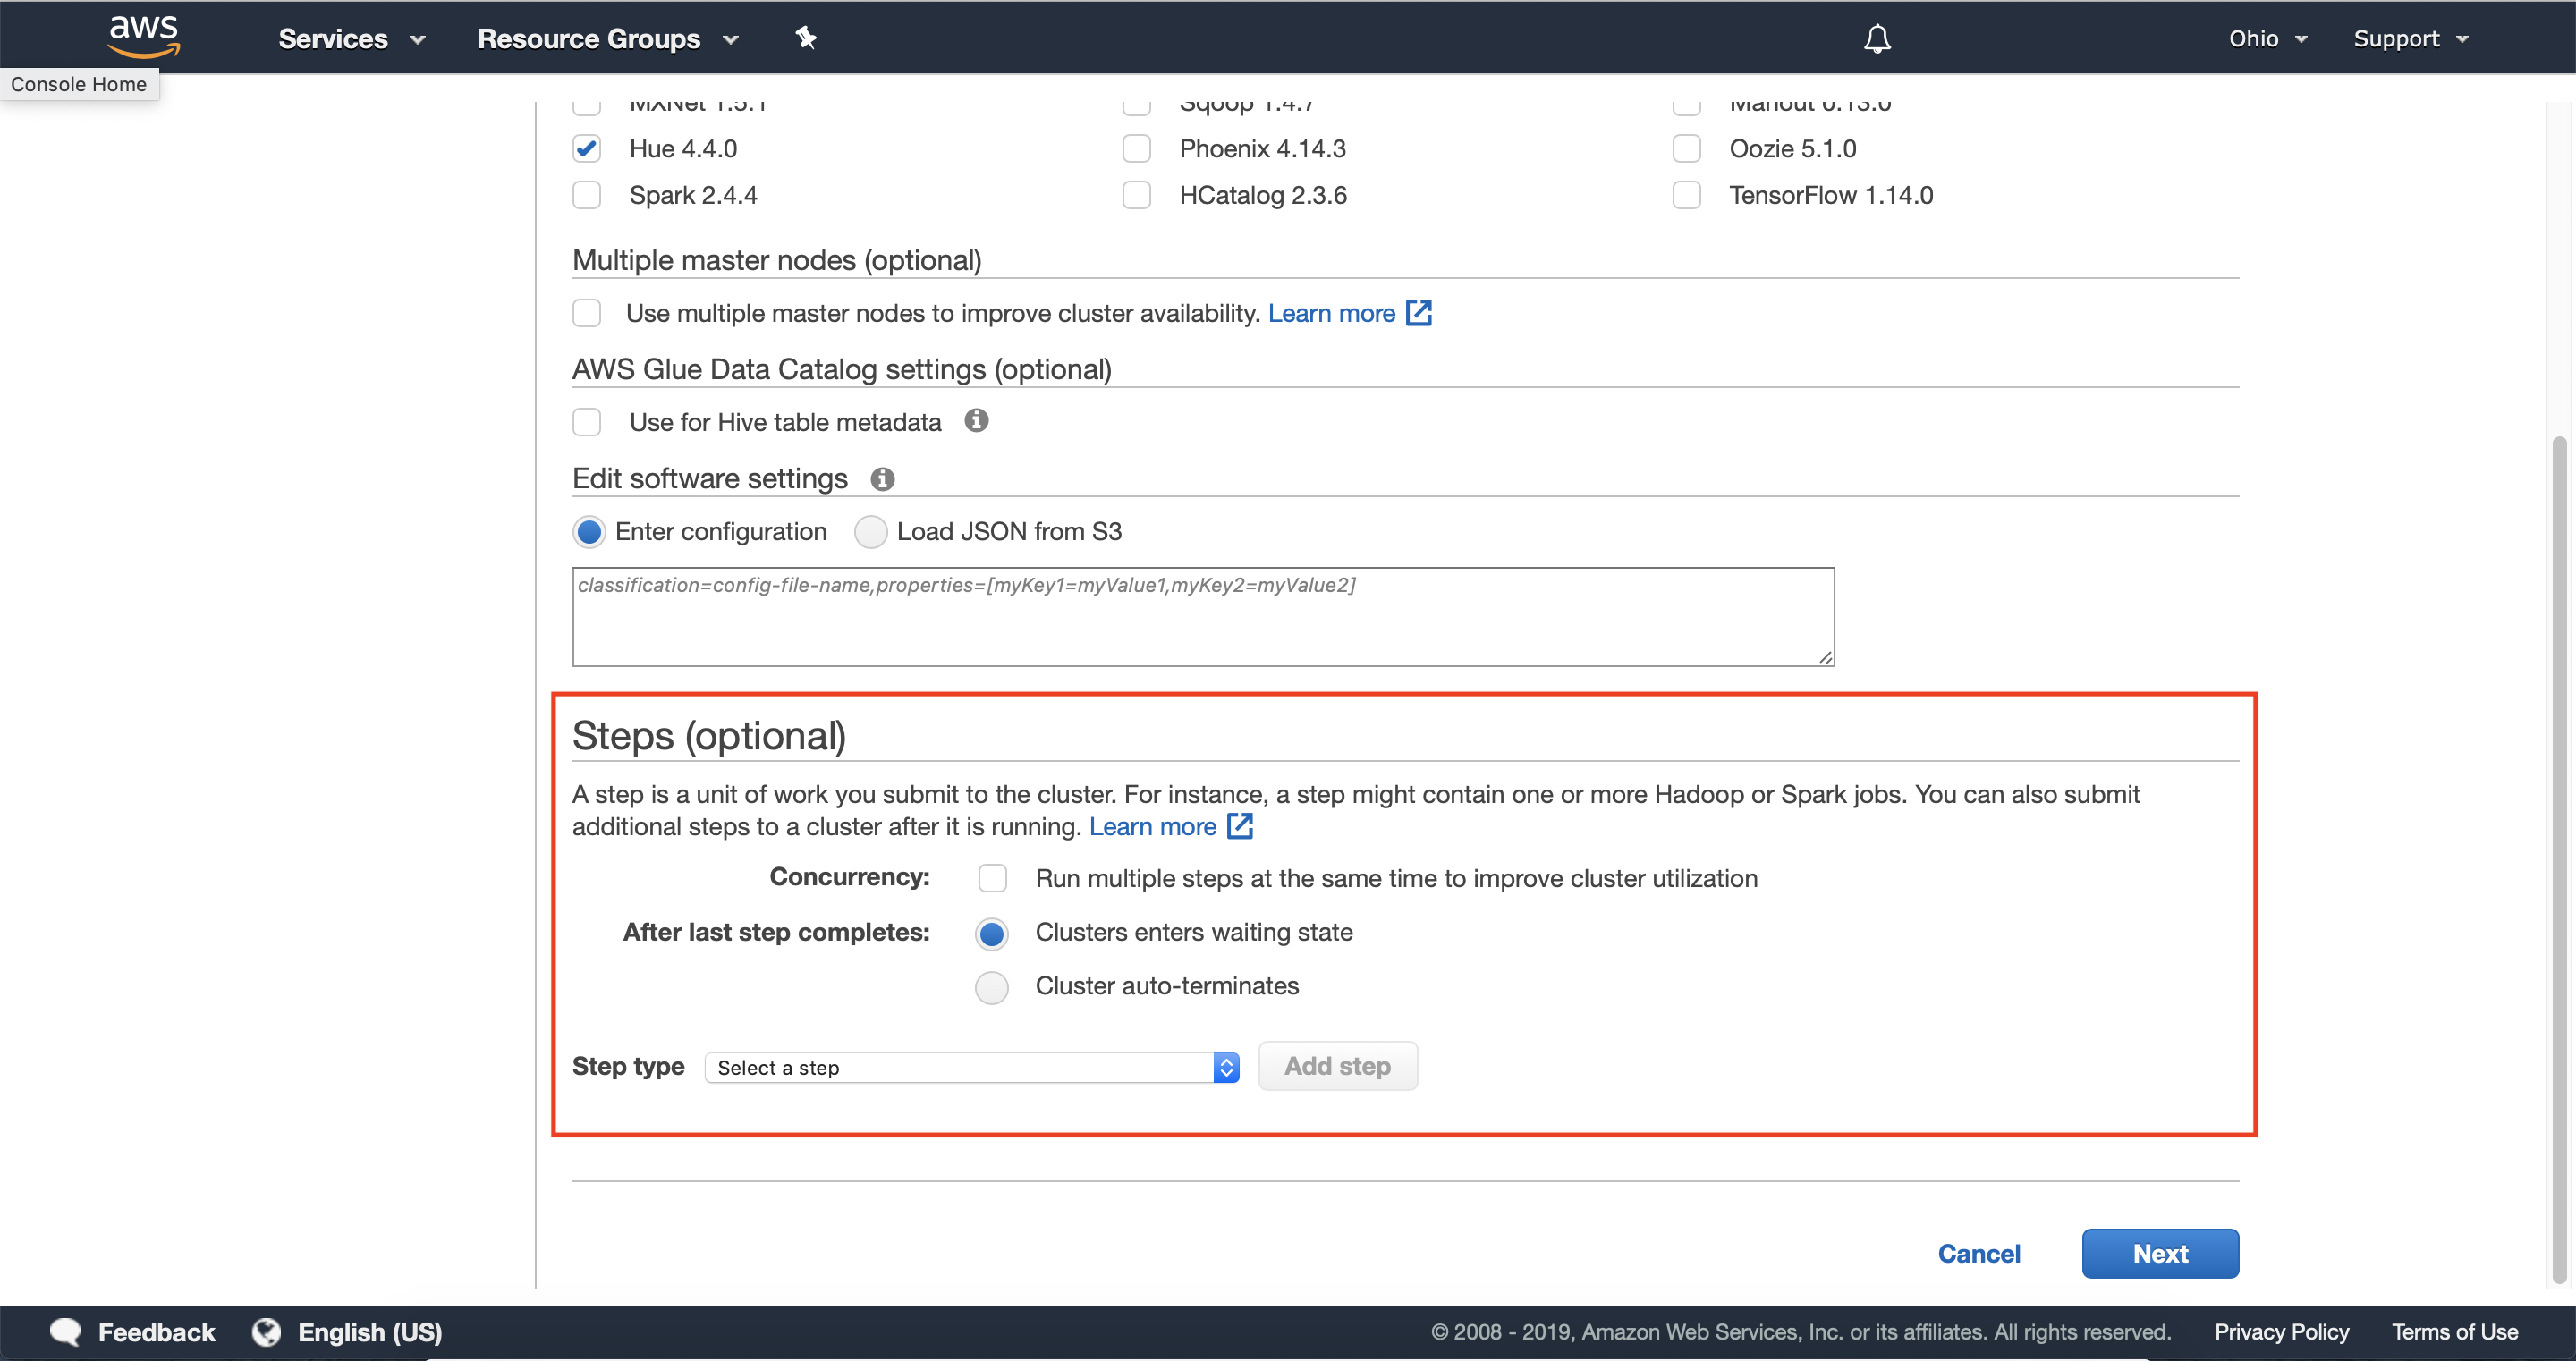Expand the Support menu dropdown
Image resolution: width=2576 pixels, height=1361 pixels.
point(2409,38)
